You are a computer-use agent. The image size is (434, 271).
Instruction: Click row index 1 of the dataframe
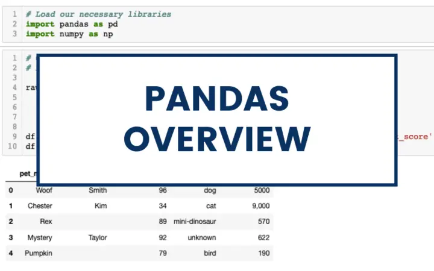pos(11,206)
